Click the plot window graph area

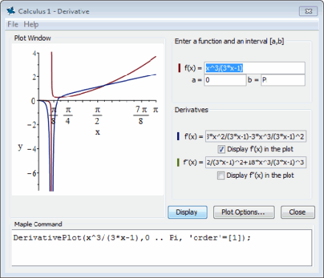[x=88, y=119]
